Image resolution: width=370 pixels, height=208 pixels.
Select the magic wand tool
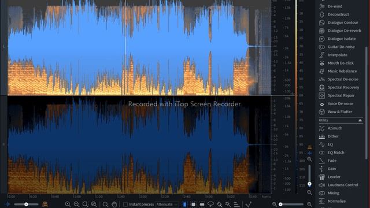tap(228, 204)
